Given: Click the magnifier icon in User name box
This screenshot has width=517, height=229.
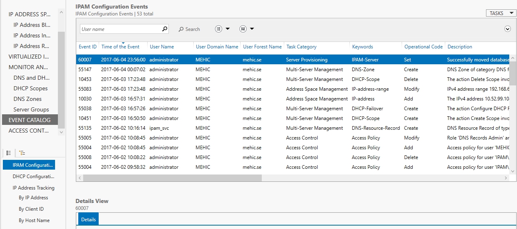Looking at the screenshot, I should pyautogui.click(x=165, y=29).
